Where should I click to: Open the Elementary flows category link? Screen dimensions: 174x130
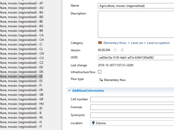pyautogui.click(x=115, y=43)
